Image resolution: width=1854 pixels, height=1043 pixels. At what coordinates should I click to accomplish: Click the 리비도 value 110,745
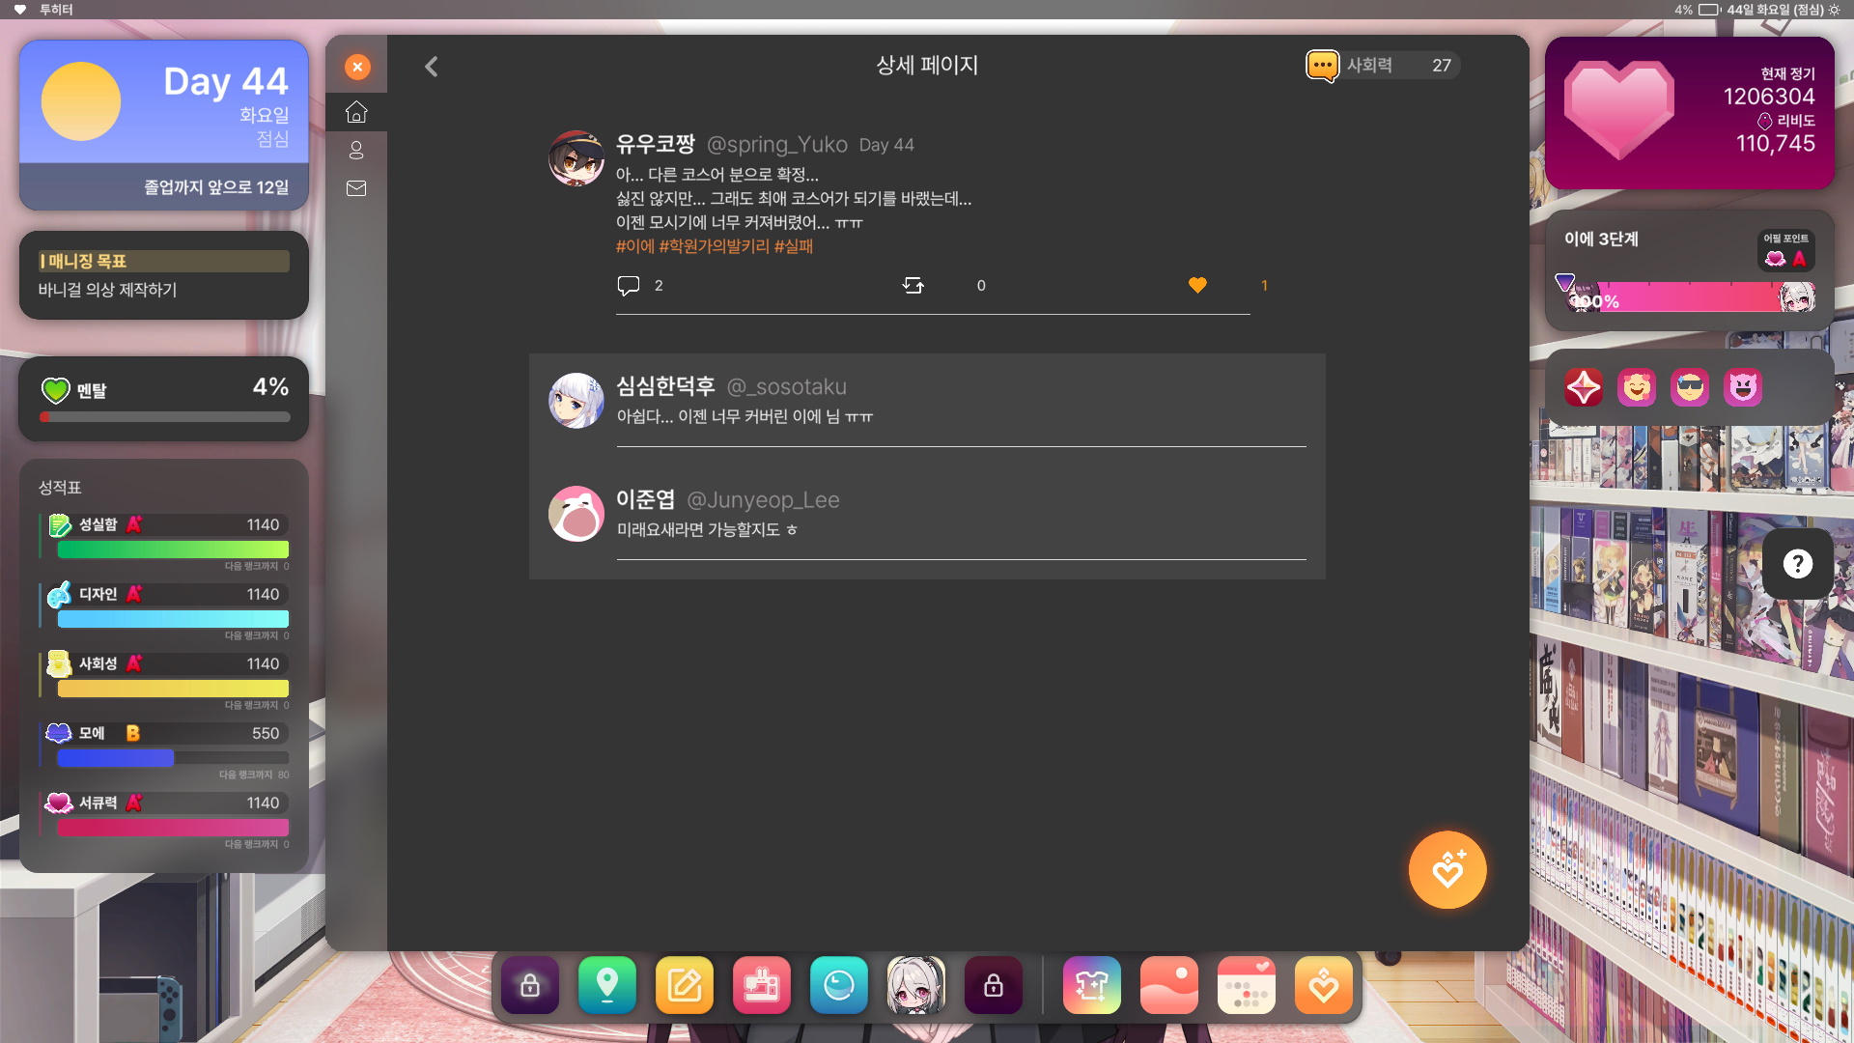click(x=1775, y=144)
